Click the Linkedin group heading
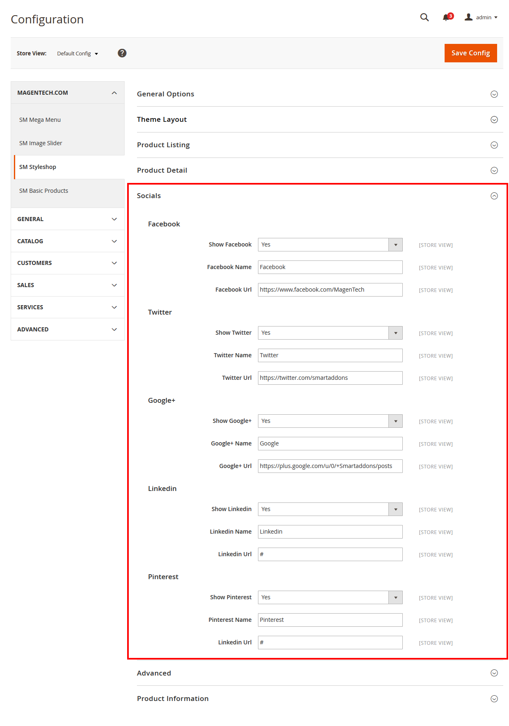The height and width of the screenshot is (726, 509). (x=162, y=489)
